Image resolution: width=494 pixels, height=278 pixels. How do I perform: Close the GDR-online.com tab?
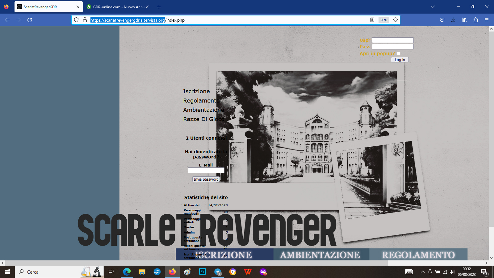pyautogui.click(x=147, y=7)
